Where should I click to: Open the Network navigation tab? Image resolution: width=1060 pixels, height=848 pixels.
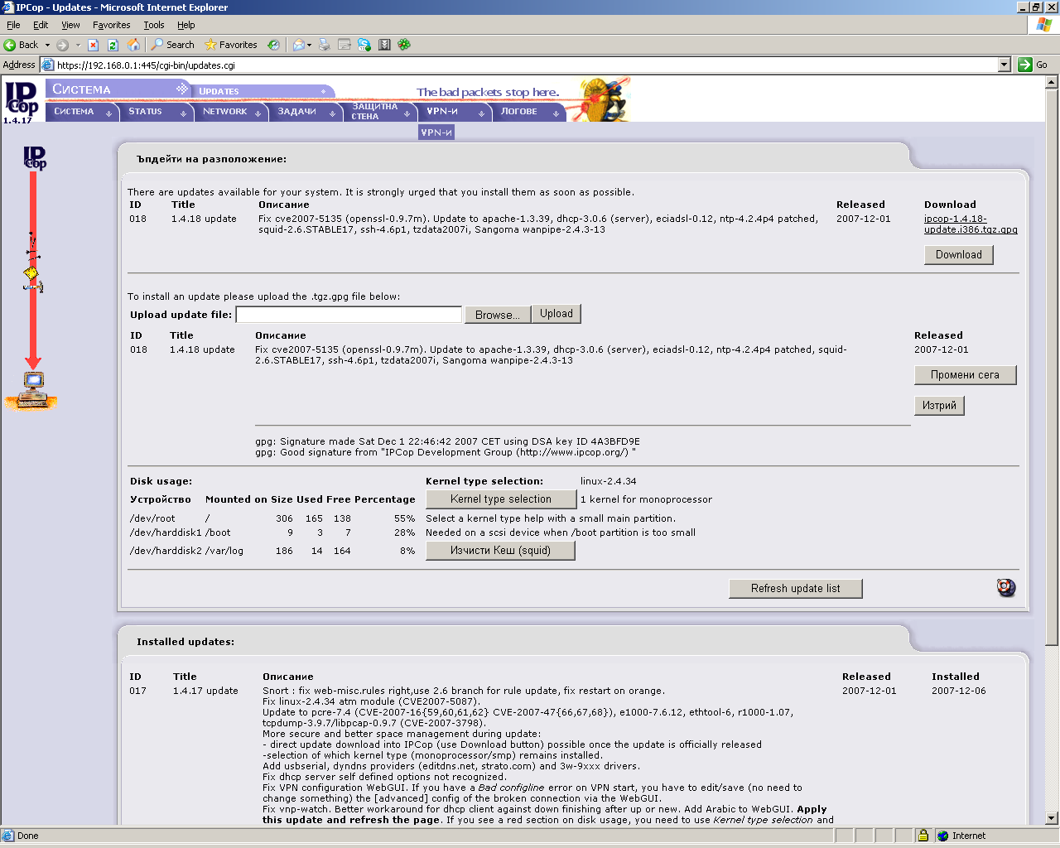point(232,112)
